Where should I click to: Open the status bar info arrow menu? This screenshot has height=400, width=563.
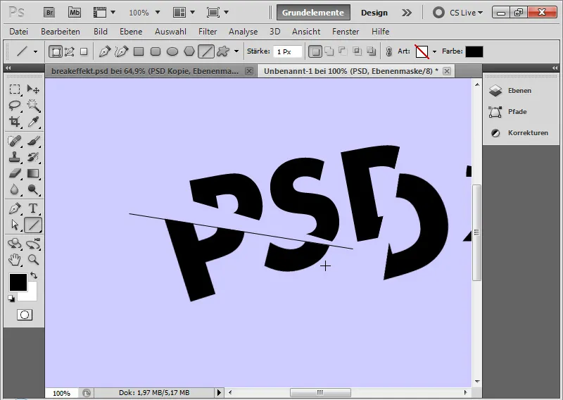tap(219, 393)
